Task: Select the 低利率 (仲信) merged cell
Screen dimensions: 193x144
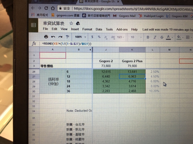Action: tap(53, 81)
